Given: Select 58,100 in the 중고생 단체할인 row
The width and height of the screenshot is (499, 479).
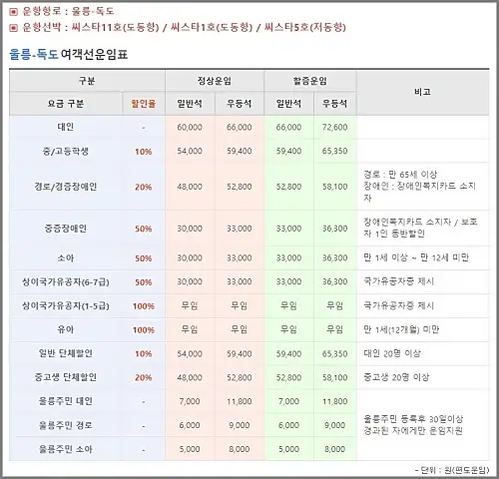Looking at the screenshot, I should coord(335,377).
